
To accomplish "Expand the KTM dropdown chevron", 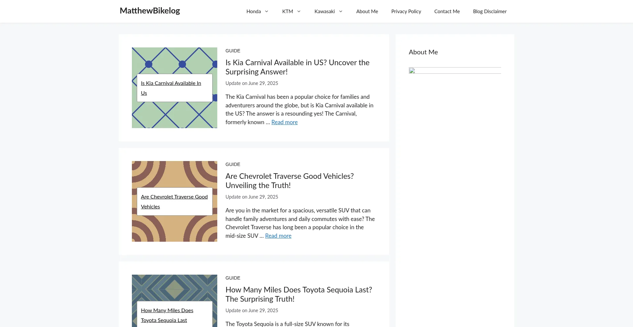I will pyautogui.click(x=299, y=12).
